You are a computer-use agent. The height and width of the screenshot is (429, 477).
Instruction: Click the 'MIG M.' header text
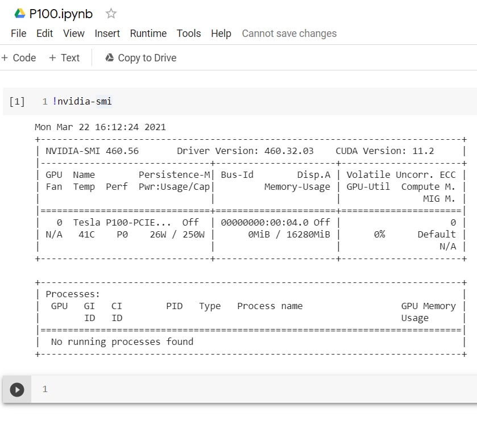point(439,199)
